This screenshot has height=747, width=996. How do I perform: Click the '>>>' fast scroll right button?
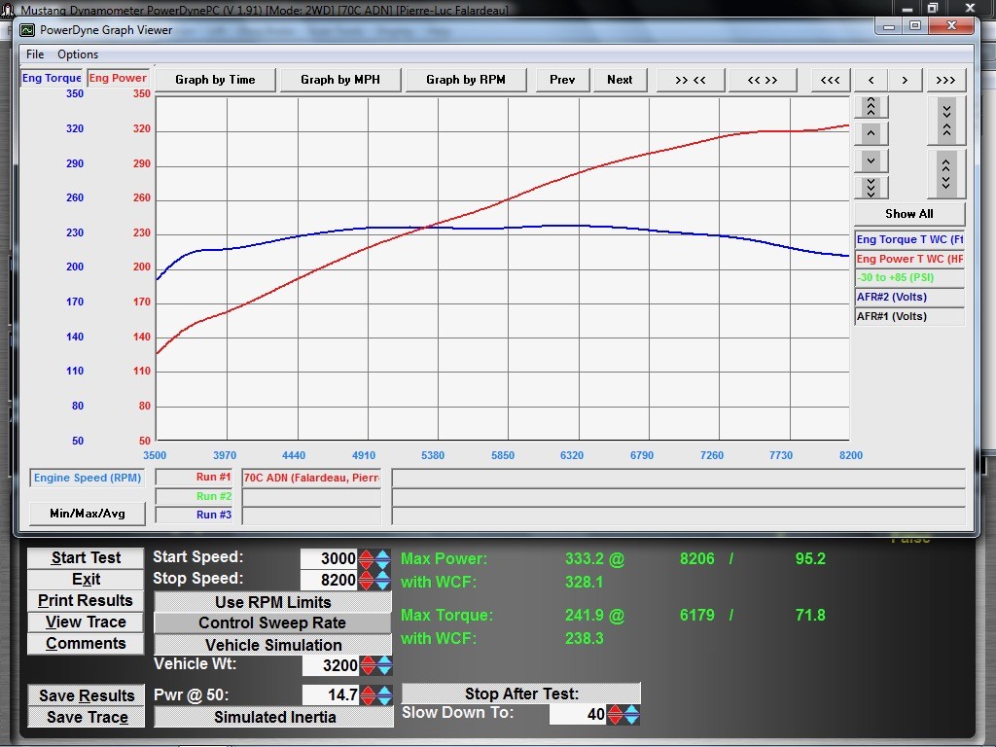[x=945, y=80]
